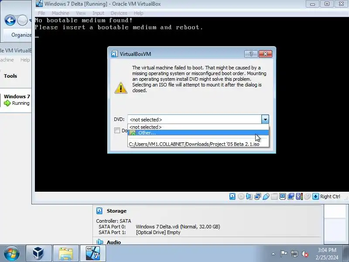This screenshot has height=262, width=349.
Task: Open the DVD combo box dropdown arrow
Action: tap(265, 119)
